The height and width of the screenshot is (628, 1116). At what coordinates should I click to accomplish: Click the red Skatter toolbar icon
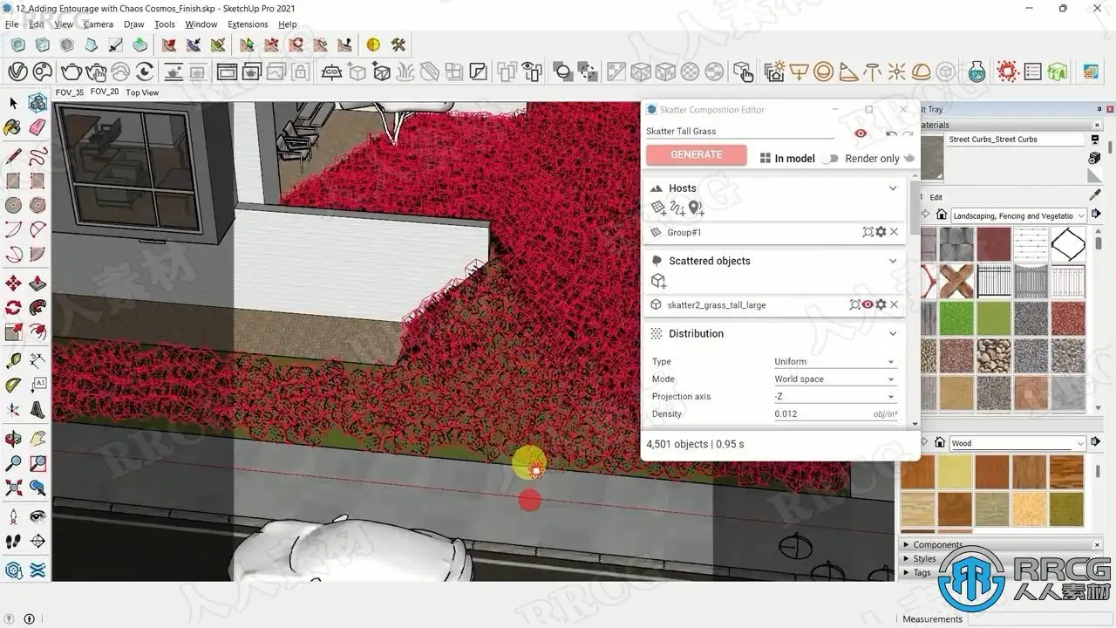(1008, 72)
